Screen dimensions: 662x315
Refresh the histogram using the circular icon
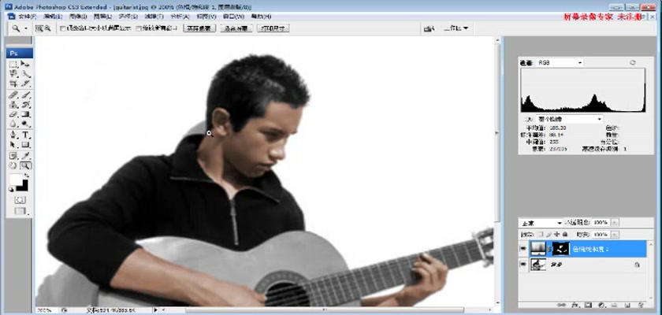[x=632, y=62]
